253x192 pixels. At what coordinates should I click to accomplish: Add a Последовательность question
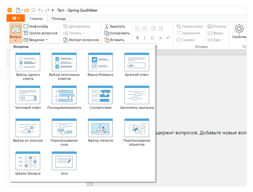click(64, 98)
